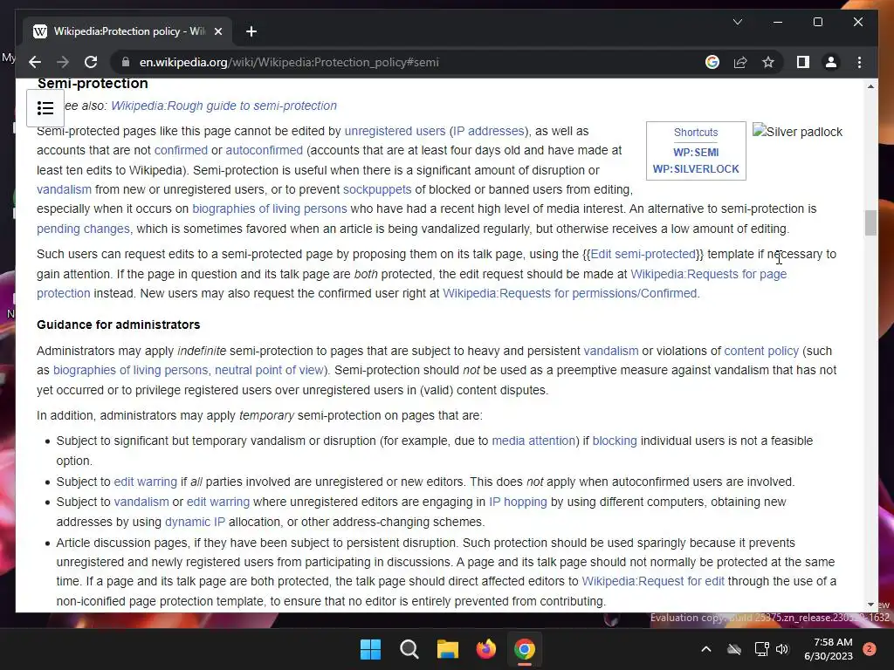This screenshot has height=670, width=894.
Task: Follow the Rough guide to semi-protection link
Action: [223, 106]
